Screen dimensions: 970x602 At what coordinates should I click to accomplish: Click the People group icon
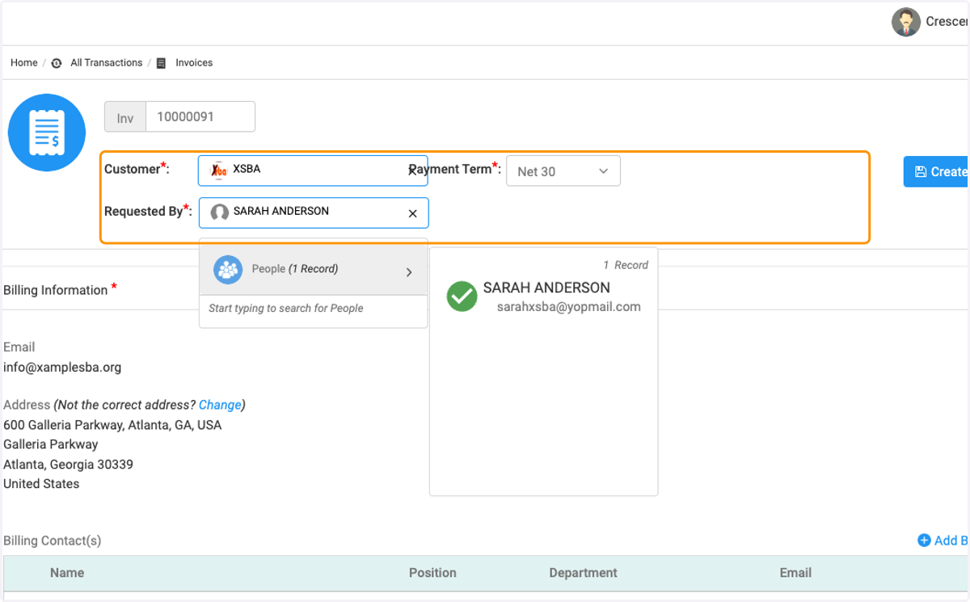pyautogui.click(x=228, y=270)
